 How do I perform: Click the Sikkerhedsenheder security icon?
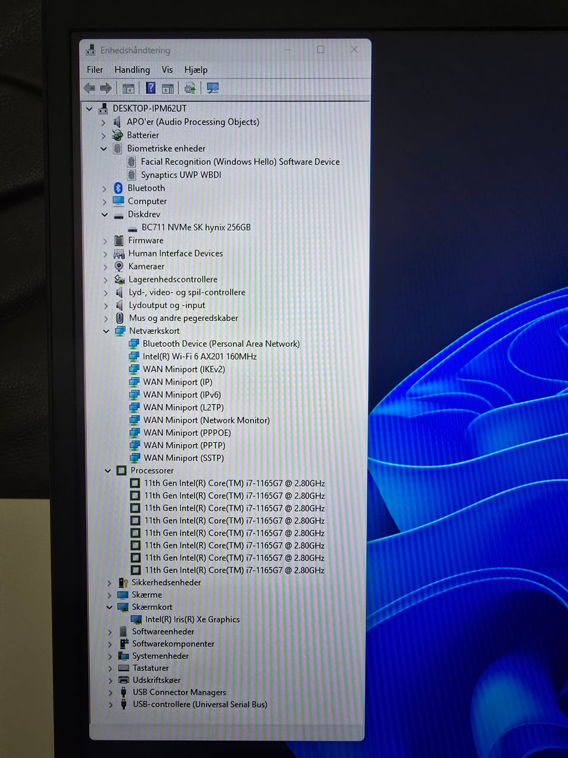pyautogui.click(x=123, y=583)
